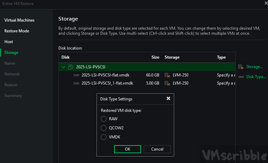268x163 pixels.
Task: Choose the QCOW2 disk type radio button
Action: (104, 128)
